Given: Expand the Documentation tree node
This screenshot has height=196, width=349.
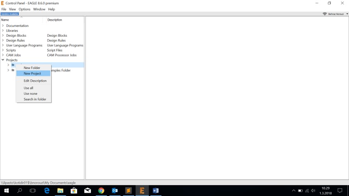Looking at the screenshot, I should point(3,26).
